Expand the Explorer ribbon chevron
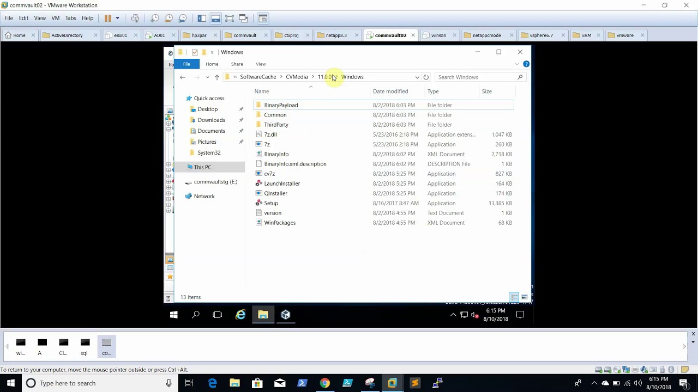Image resolution: width=698 pixels, height=392 pixels. tap(516, 64)
